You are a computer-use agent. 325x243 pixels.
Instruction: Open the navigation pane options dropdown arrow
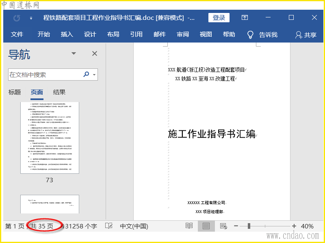point(74,53)
